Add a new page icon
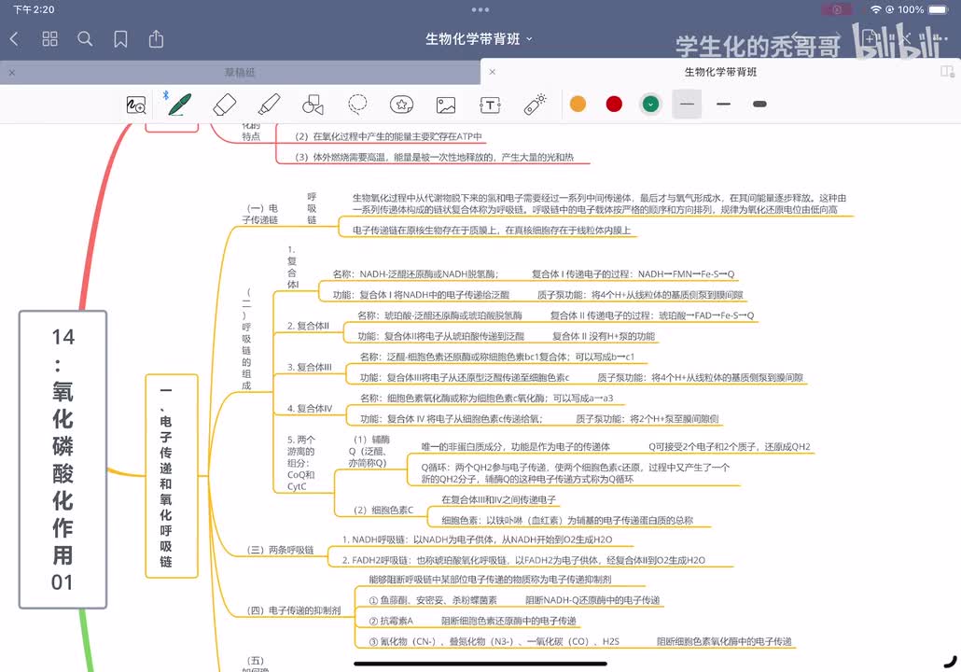This screenshot has width=961, height=672. (x=869, y=38)
